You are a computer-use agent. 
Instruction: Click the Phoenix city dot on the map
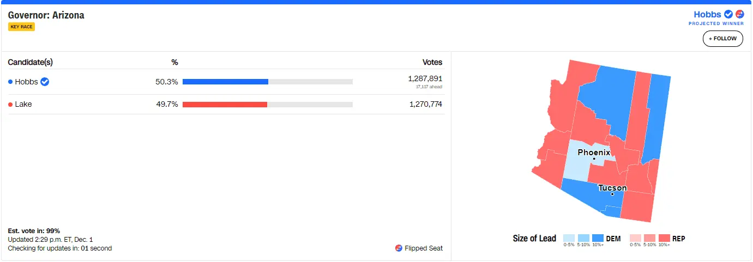(x=594, y=159)
